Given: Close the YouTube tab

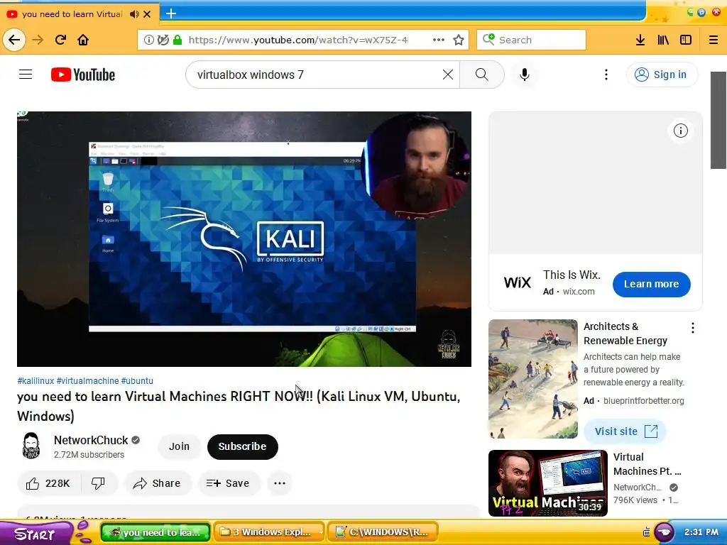Looking at the screenshot, I should click(x=147, y=14).
